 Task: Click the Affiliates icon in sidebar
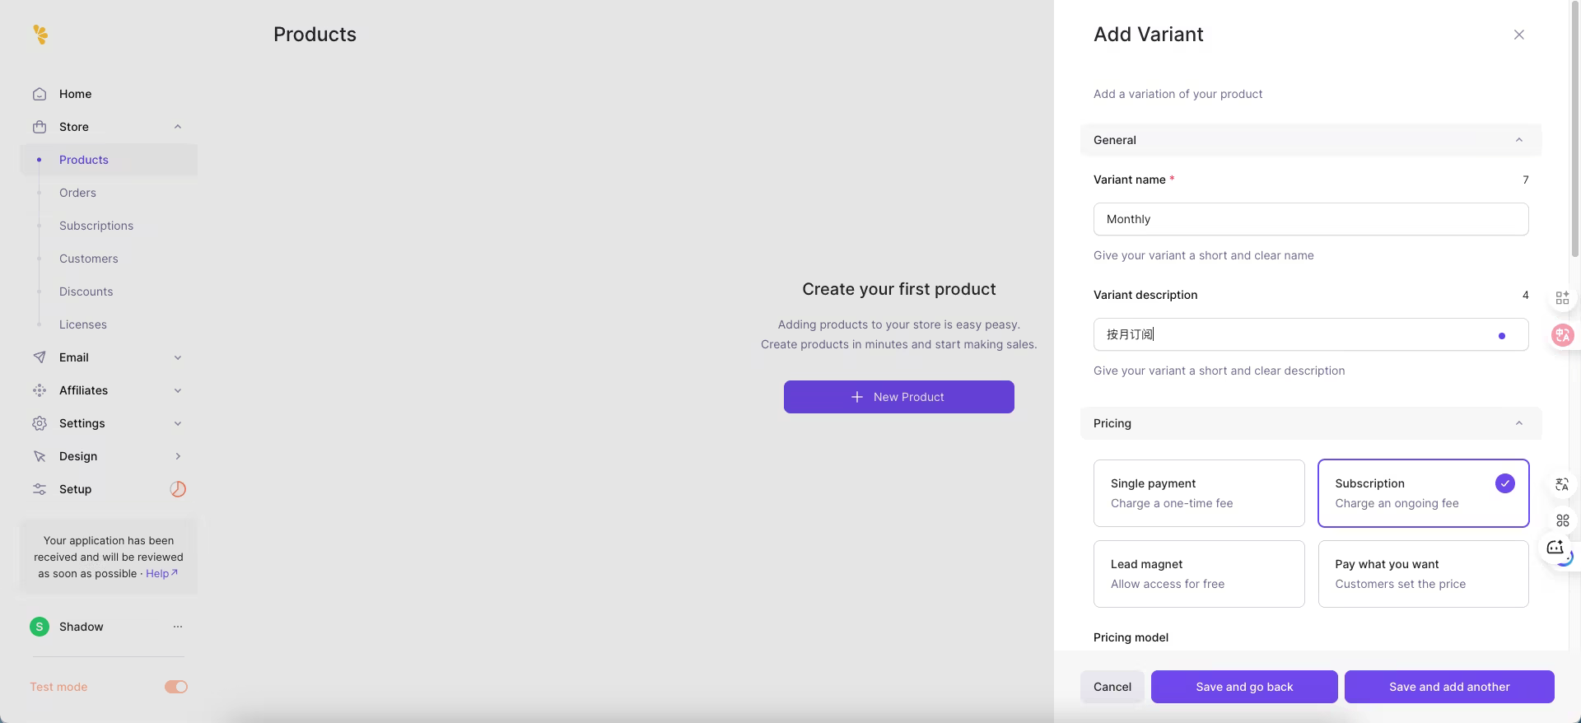coord(40,390)
